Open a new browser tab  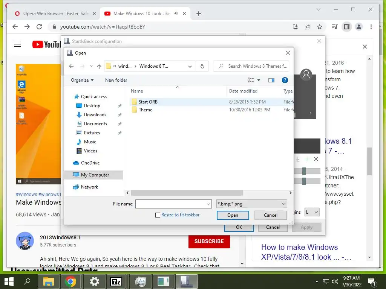click(199, 14)
